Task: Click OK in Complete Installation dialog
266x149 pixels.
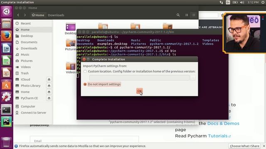Action: [140, 91]
